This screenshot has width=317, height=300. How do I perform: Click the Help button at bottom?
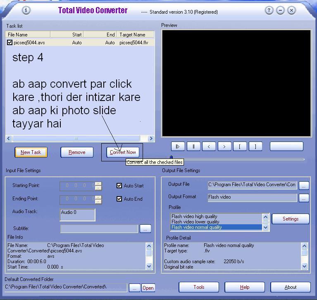(245, 287)
